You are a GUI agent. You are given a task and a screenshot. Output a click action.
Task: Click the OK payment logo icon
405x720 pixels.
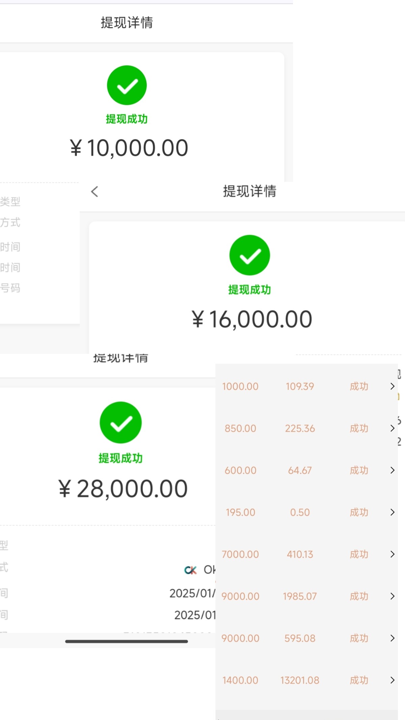pos(191,570)
